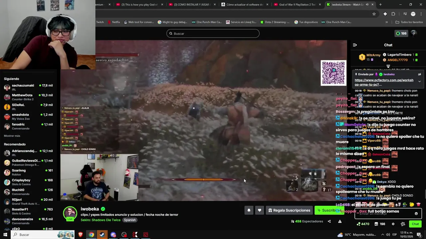
Task: Open smashdota channel in sidebar
Action: click(x=28, y=117)
